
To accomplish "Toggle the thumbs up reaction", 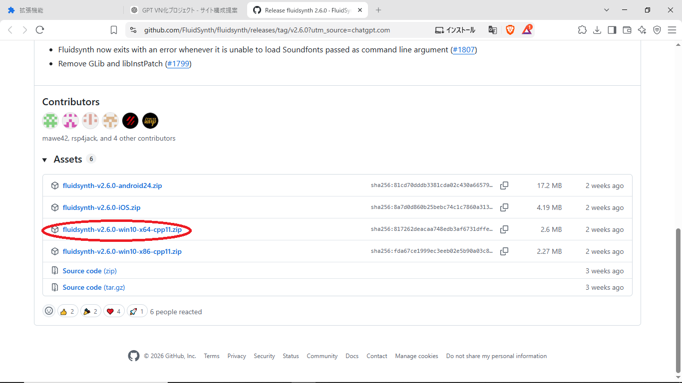I will (x=68, y=311).
